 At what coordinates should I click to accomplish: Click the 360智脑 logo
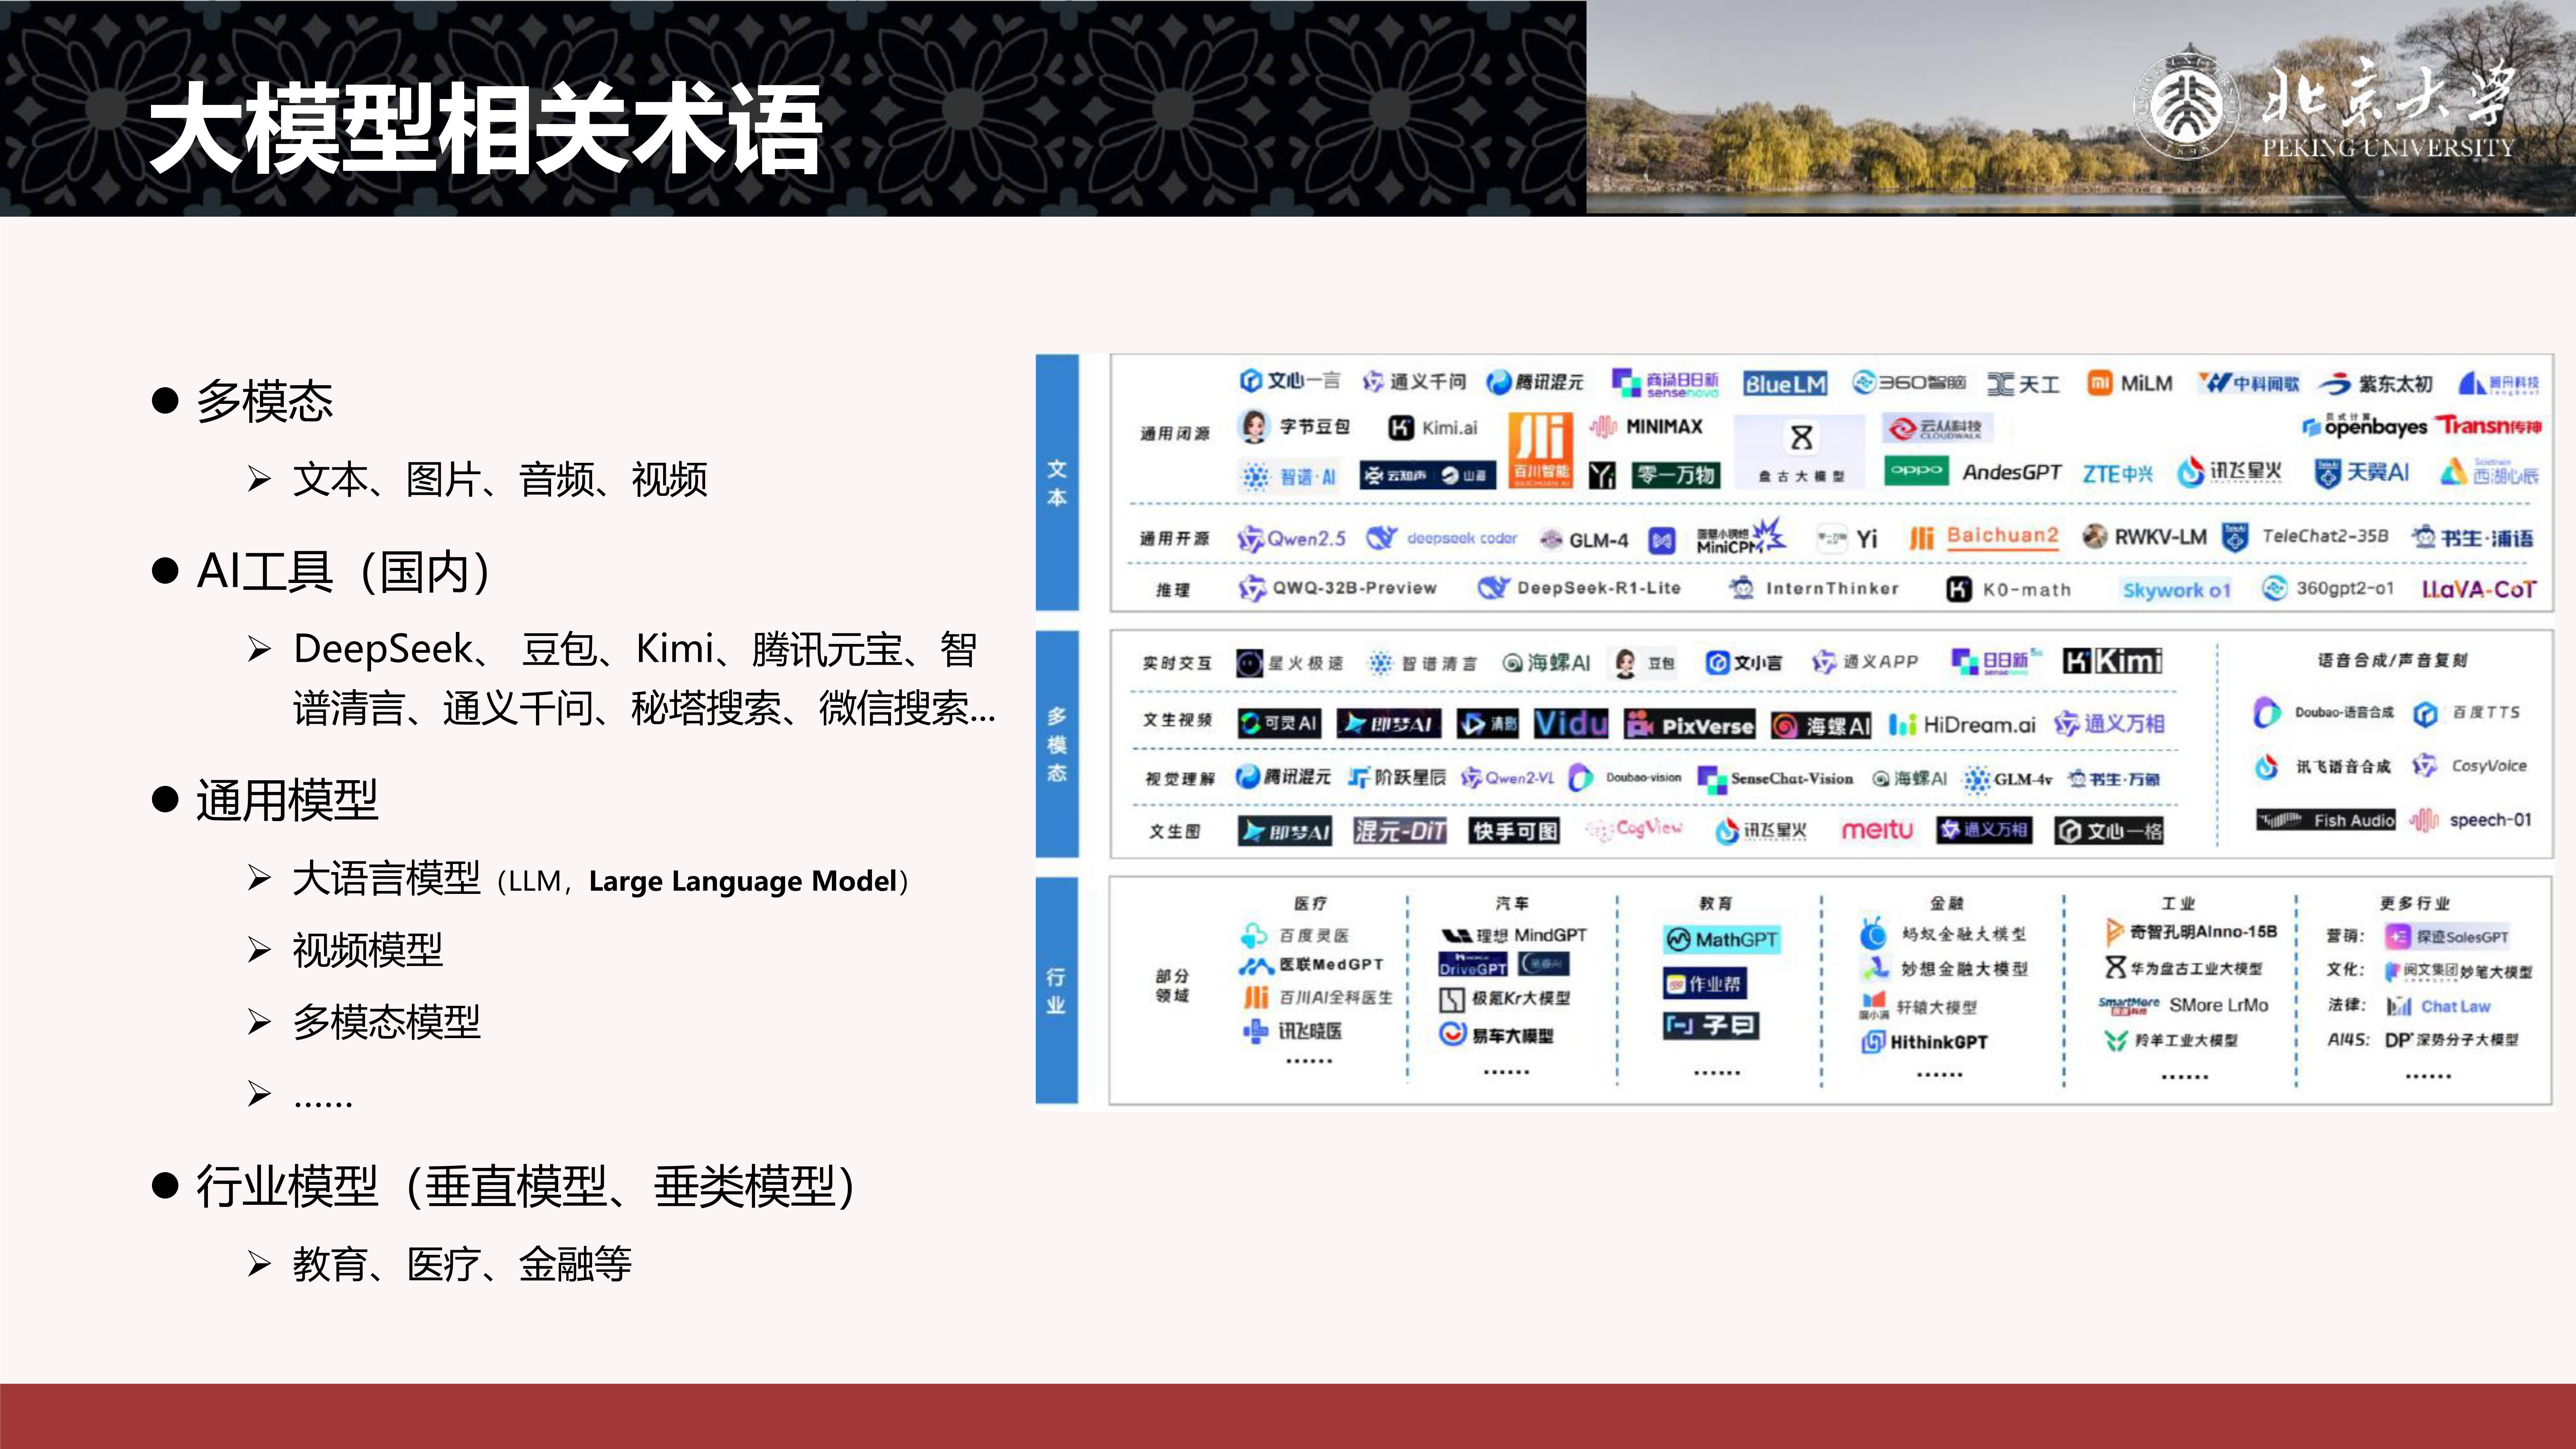(x=1909, y=382)
